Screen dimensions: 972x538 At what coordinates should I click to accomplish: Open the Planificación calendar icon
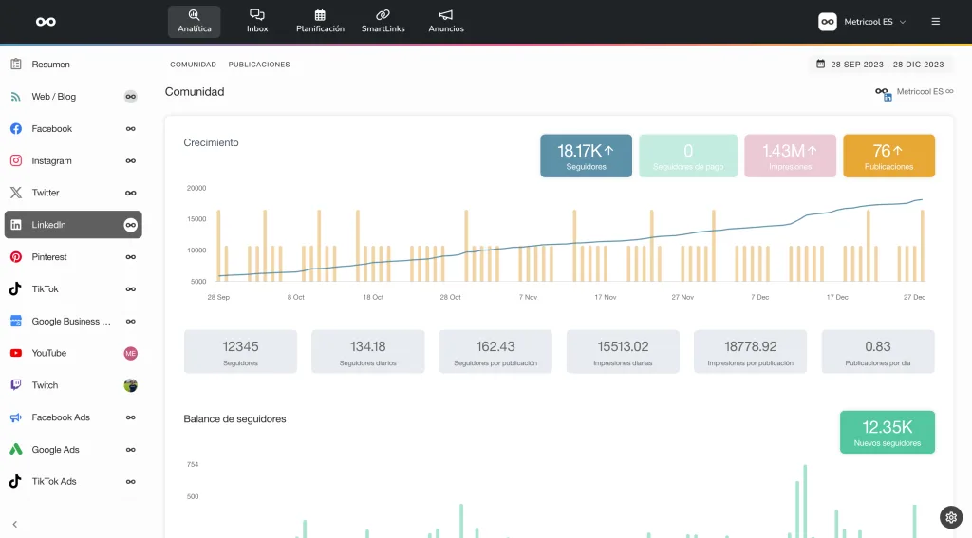pyautogui.click(x=320, y=16)
